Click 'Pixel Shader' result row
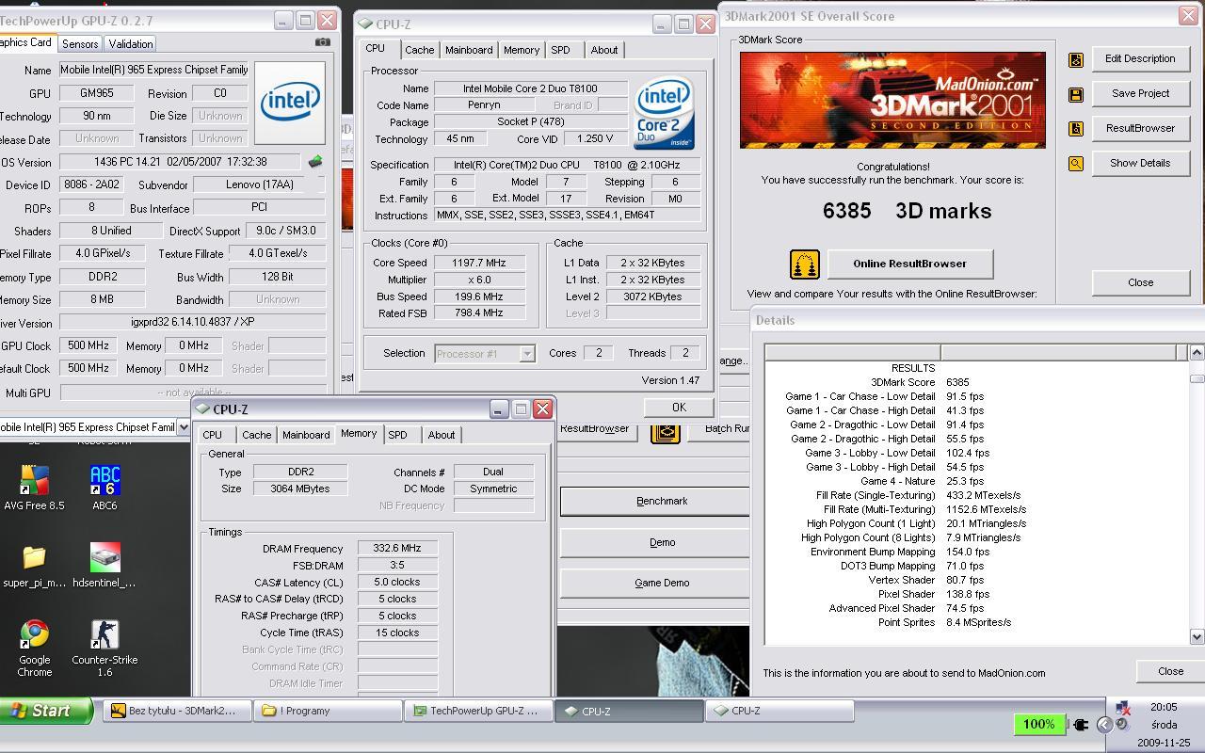The width and height of the screenshot is (1205, 753). coord(934,594)
